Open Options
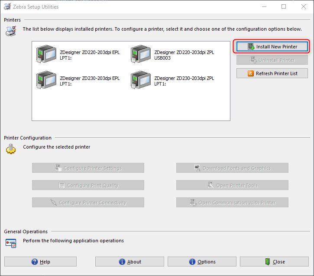Viewport: 314px width, 276px height. point(202,262)
